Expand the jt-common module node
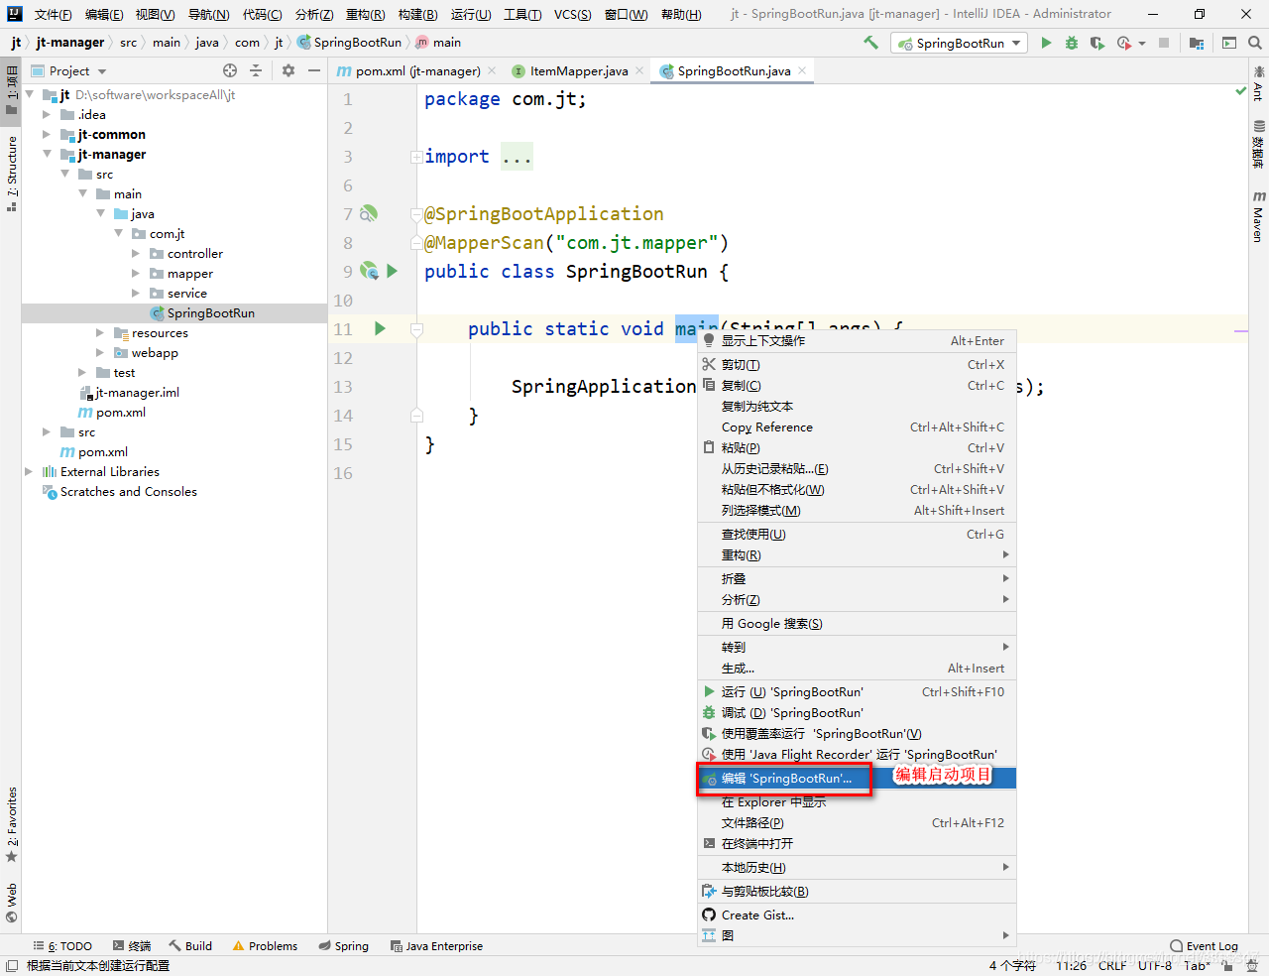The image size is (1269, 976). coord(47,134)
